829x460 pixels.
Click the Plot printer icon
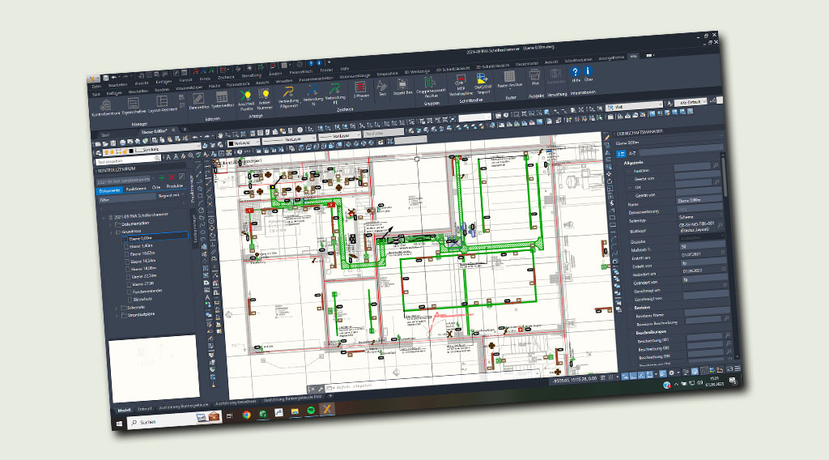(x=534, y=76)
